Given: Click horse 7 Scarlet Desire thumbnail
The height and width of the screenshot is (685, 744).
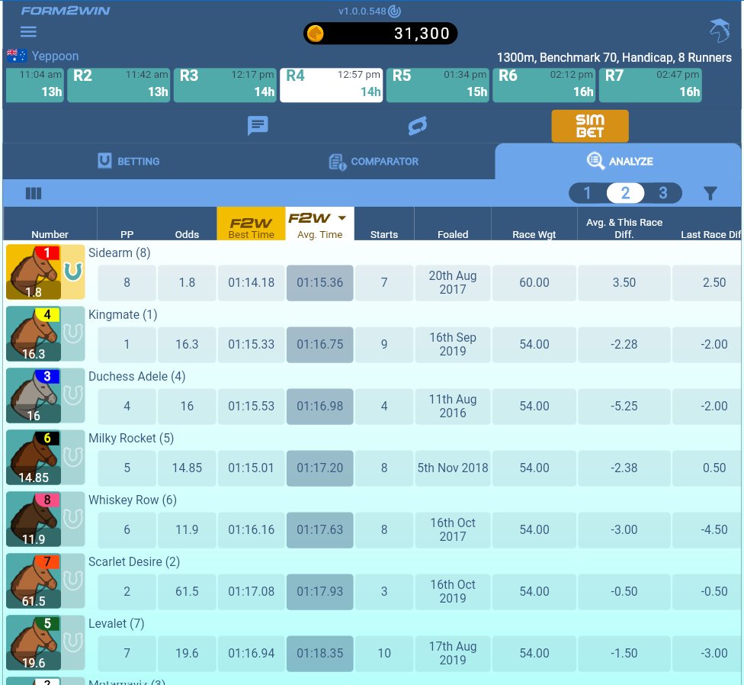Looking at the screenshot, I should (x=34, y=580).
